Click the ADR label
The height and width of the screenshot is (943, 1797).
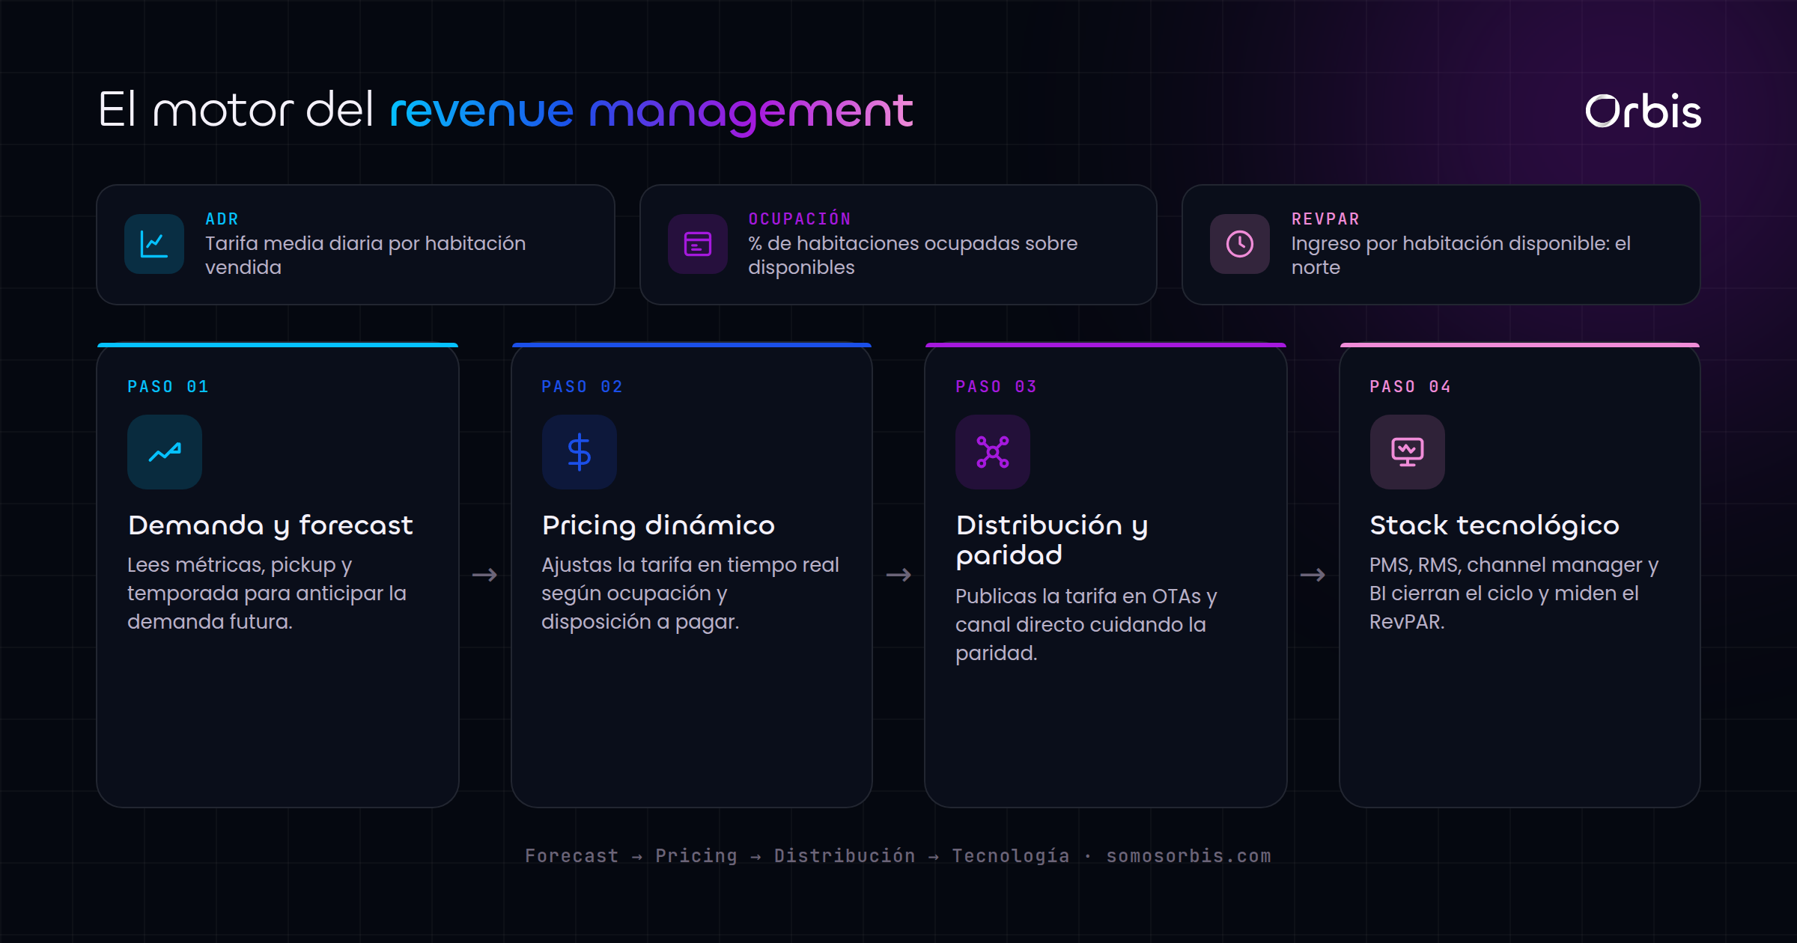[222, 219]
